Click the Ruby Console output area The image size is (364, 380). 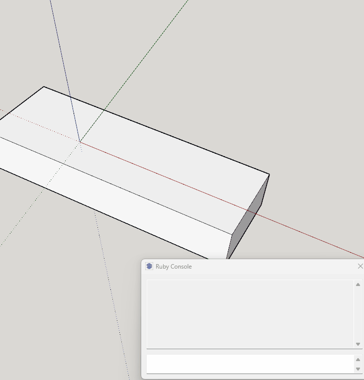250,314
